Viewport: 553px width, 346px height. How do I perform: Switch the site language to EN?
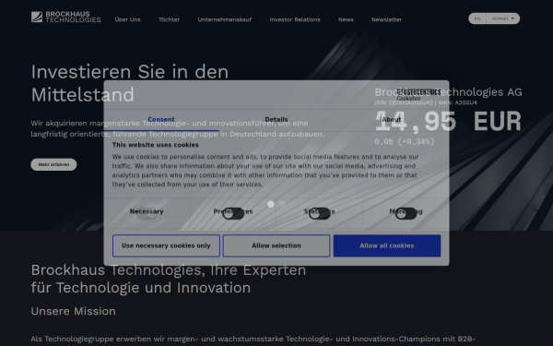[477, 18]
